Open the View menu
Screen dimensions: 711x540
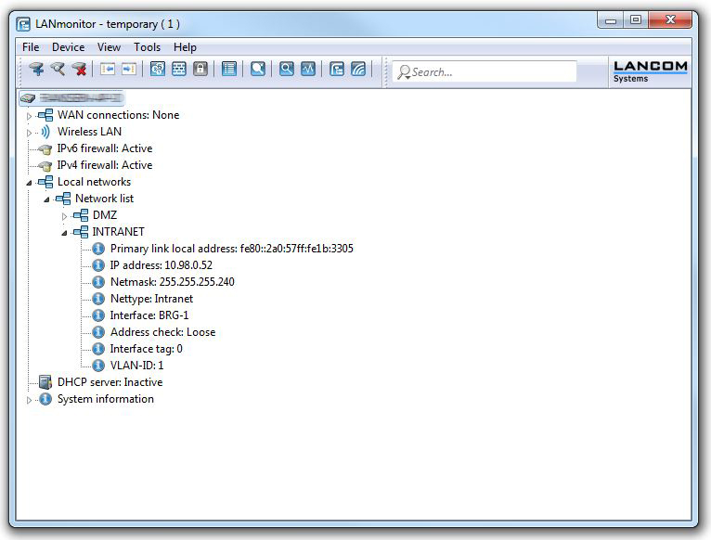coord(109,47)
